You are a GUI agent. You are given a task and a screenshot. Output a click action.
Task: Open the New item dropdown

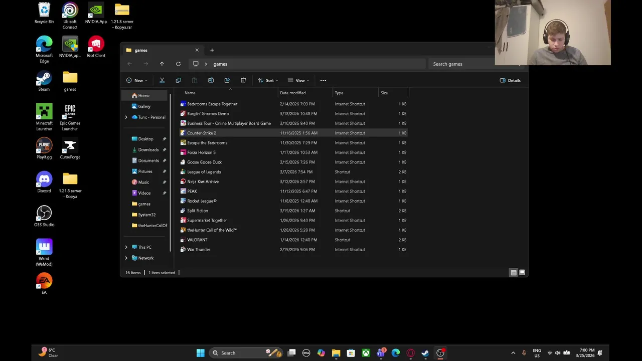coord(137,80)
